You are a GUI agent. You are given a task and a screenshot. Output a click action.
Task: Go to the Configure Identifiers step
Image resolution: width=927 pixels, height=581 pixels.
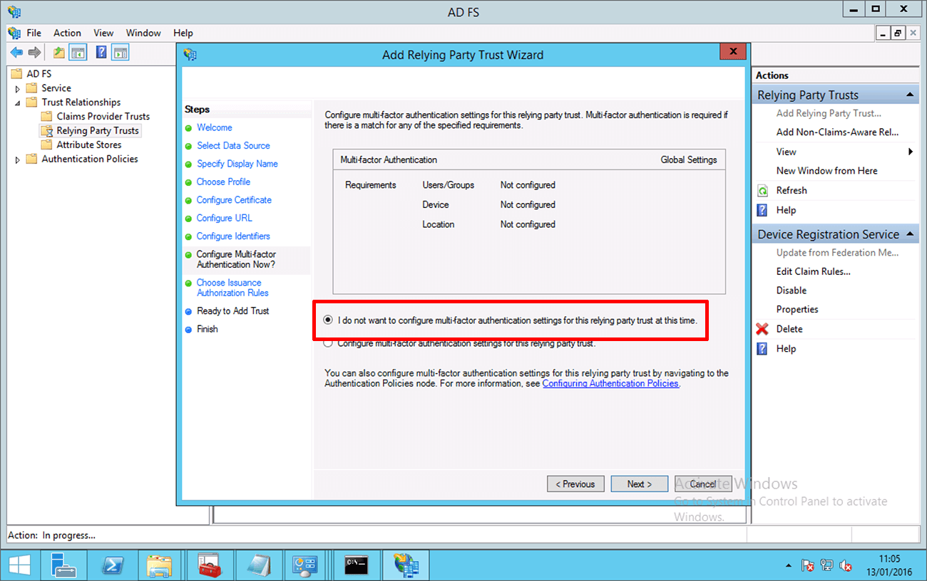(233, 236)
